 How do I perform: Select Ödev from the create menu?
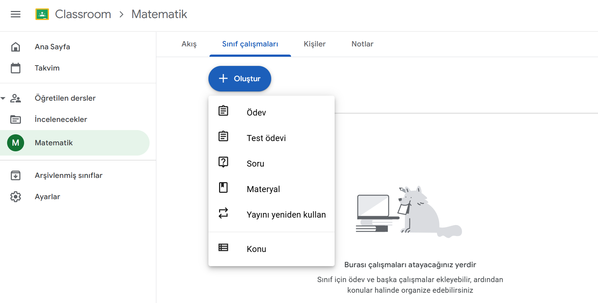click(x=256, y=112)
